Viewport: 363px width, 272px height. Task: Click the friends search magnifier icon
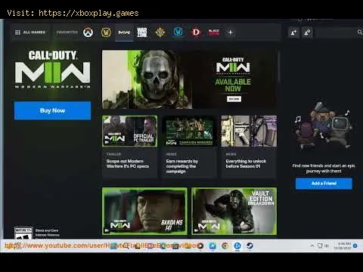360,32
